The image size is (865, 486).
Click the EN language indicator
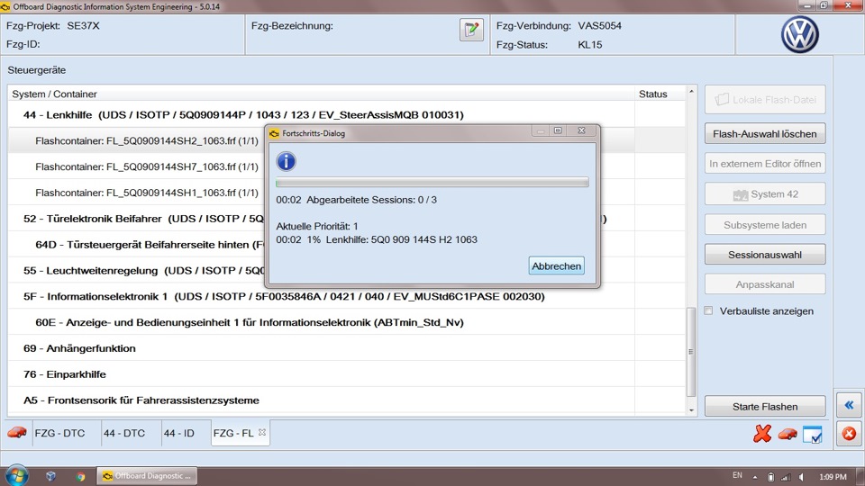click(x=737, y=475)
